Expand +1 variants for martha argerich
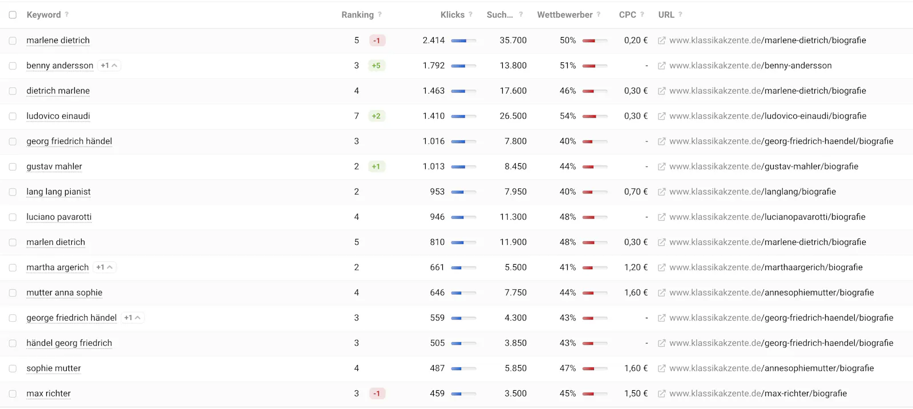This screenshot has height=409, width=913. pyautogui.click(x=104, y=267)
